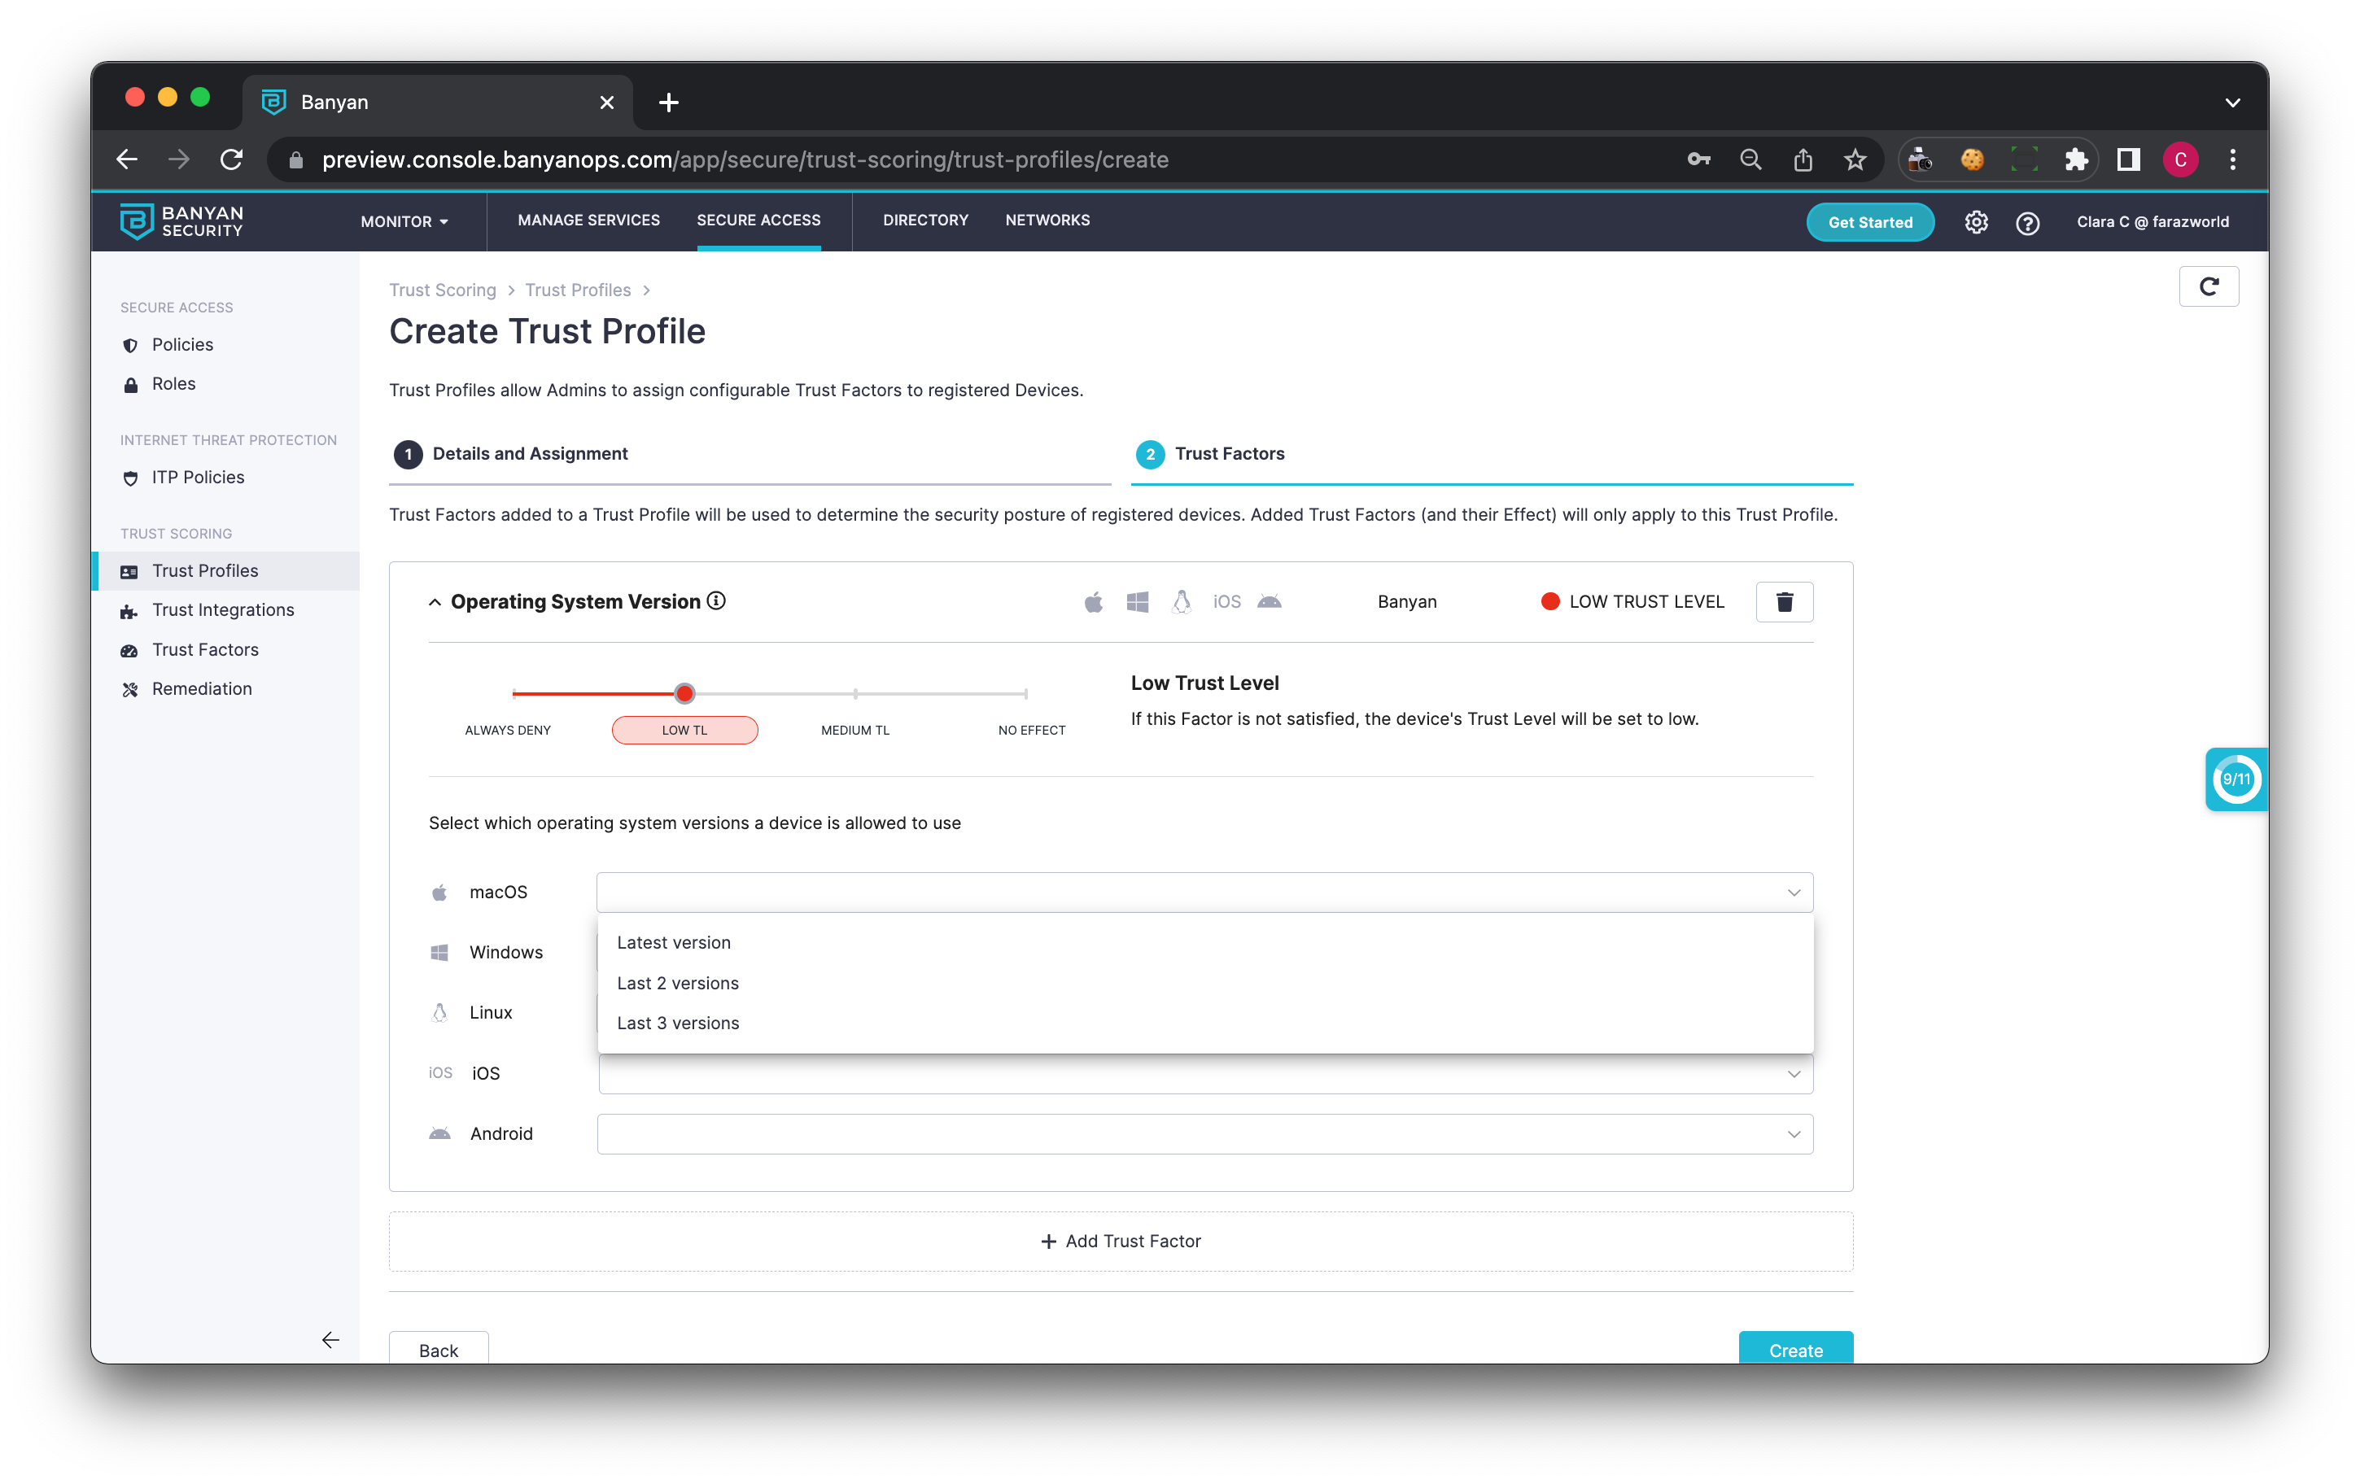Select the ALWAYS DENY effect option
Screen dimensions: 2360x1484
[x=508, y=730]
